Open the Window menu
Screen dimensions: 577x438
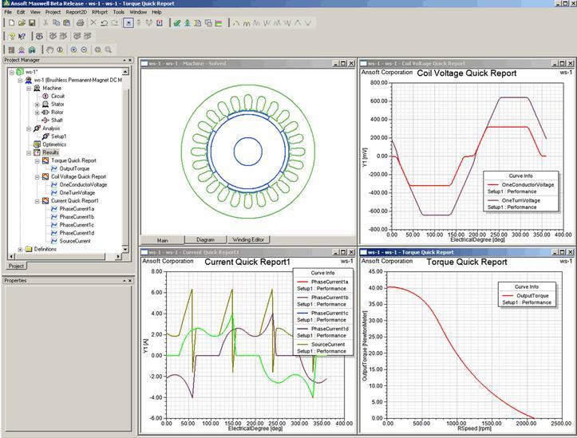tap(138, 12)
